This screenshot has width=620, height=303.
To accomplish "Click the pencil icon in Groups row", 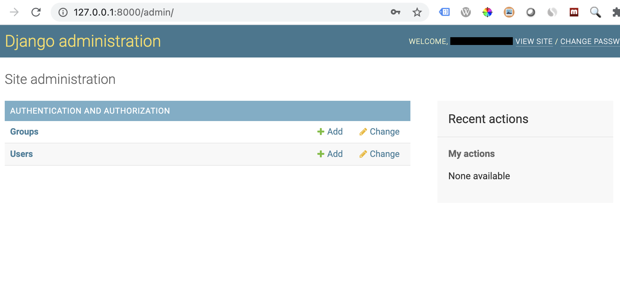I will pyautogui.click(x=363, y=132).
